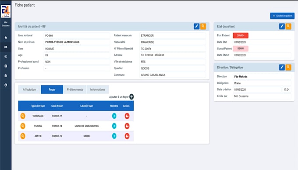Click Nombre badge for FOYER-17

click(114, 116)
